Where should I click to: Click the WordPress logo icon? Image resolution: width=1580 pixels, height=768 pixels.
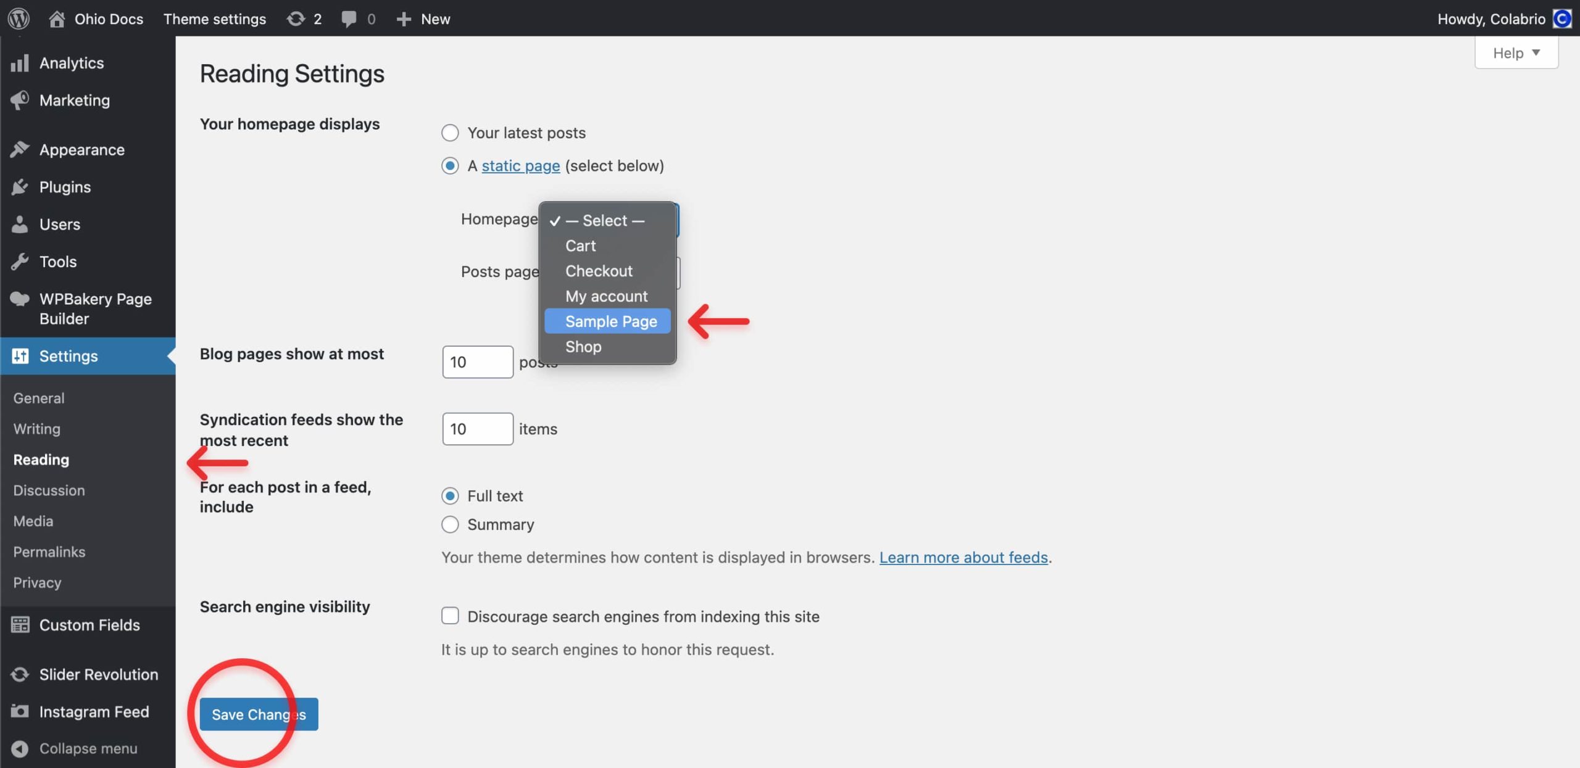tap(19, 19)
